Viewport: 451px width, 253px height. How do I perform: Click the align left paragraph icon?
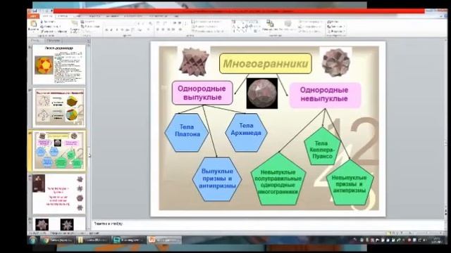coord(158,30)
